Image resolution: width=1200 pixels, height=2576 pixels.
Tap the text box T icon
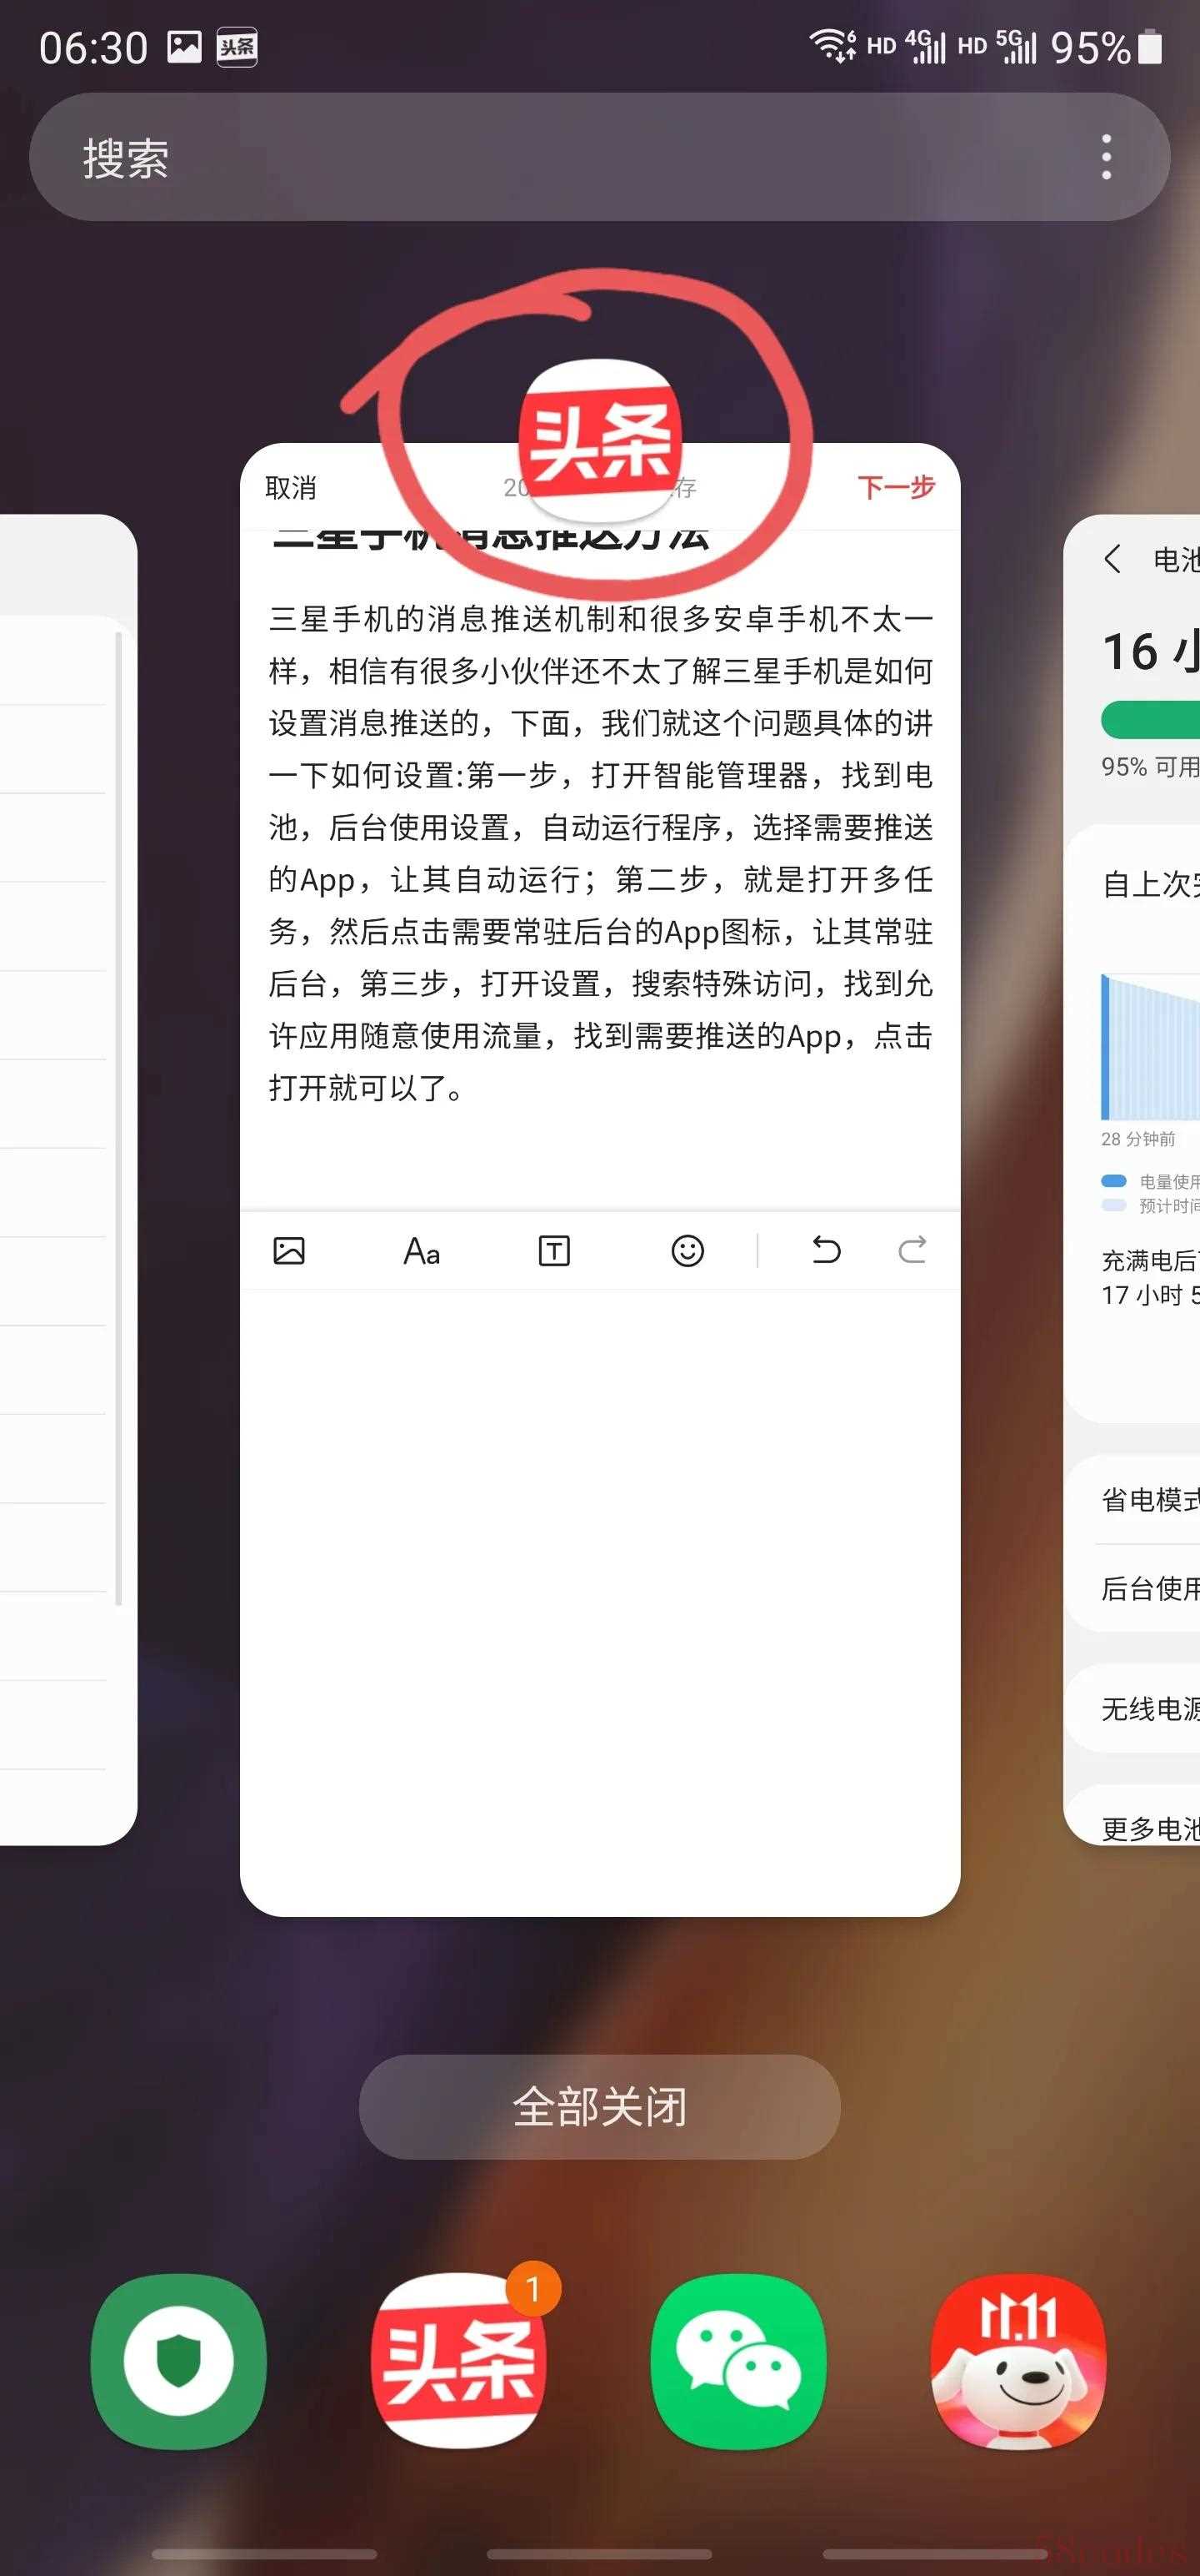click(x=553, y=1250)
